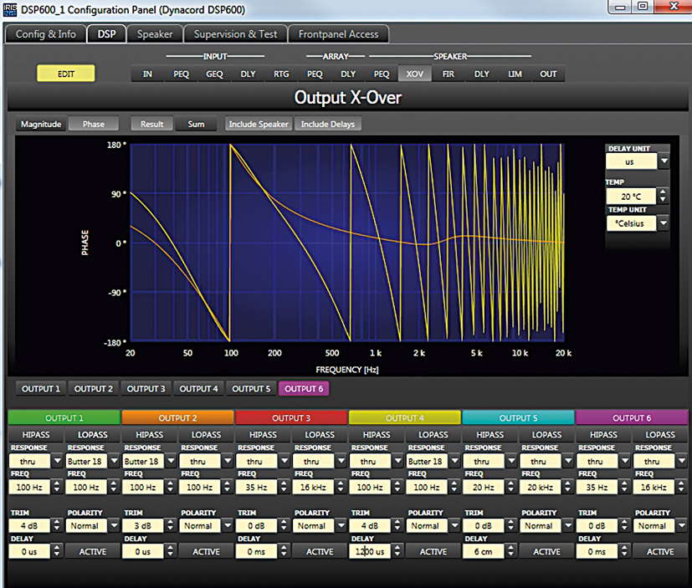Open the Delay Unit dropdown
Image resolution: width=692 pixels, height=588 pixels.
pos(664,161)
